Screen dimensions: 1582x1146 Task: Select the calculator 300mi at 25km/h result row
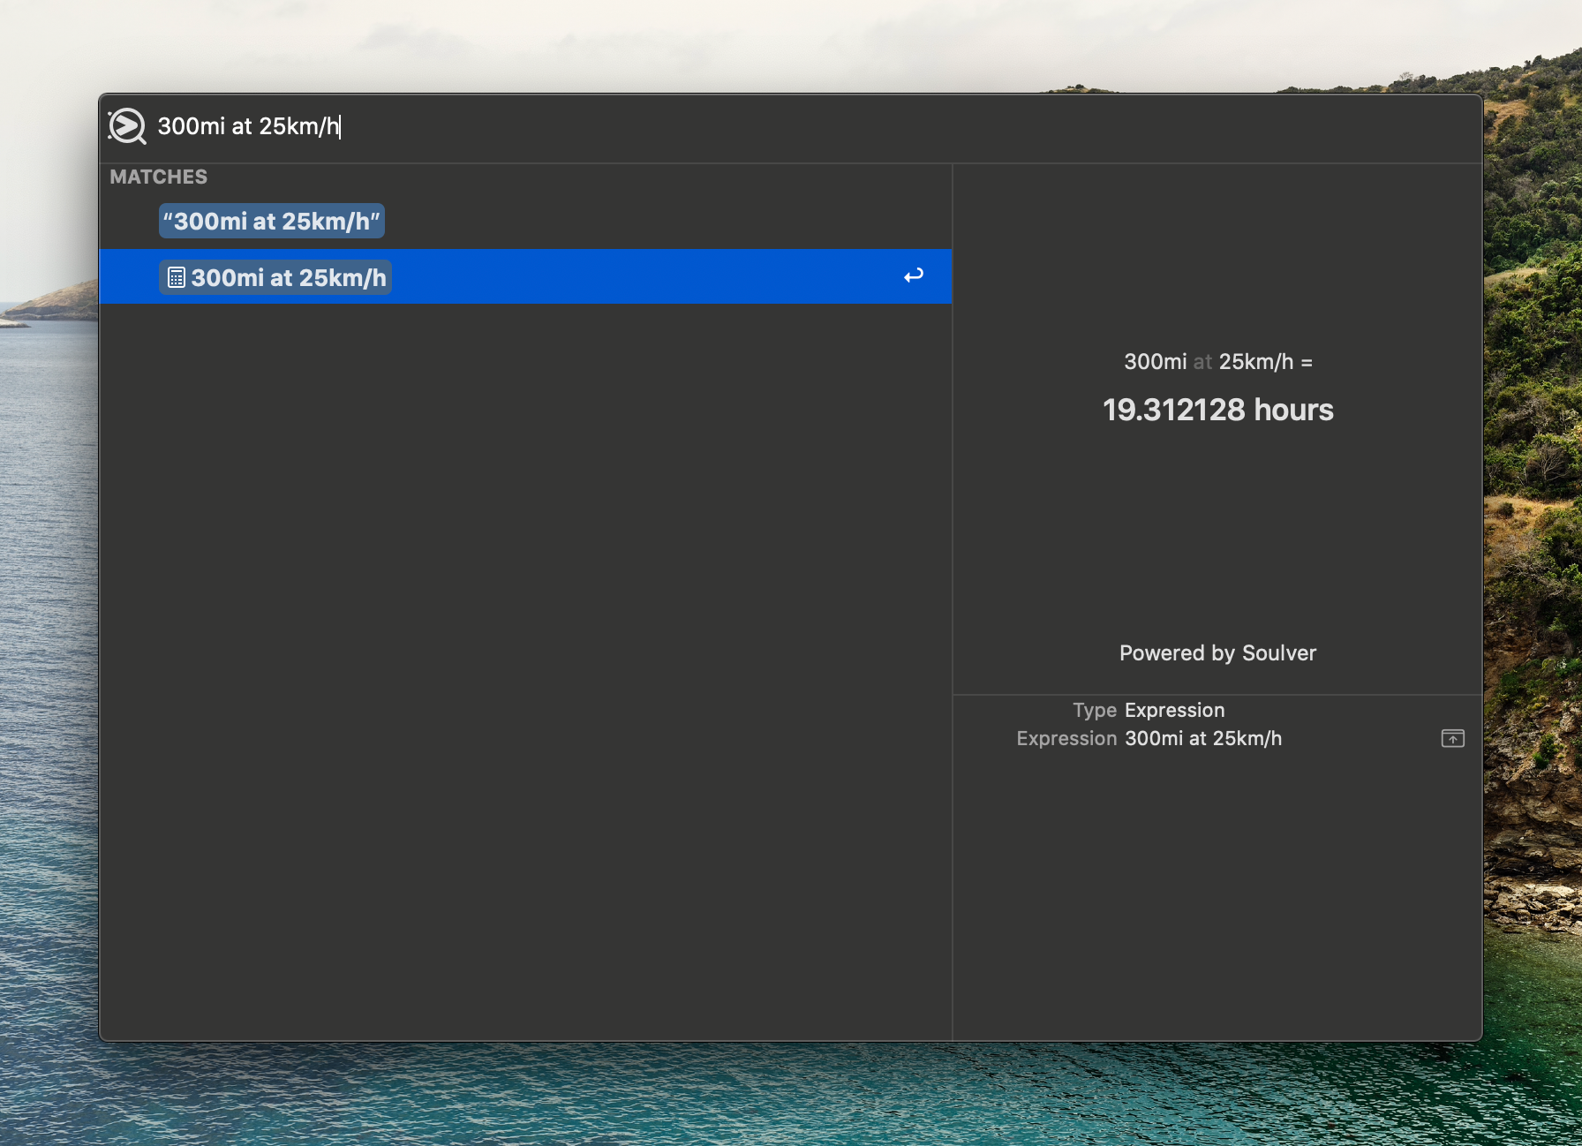(x=525, y=276)
